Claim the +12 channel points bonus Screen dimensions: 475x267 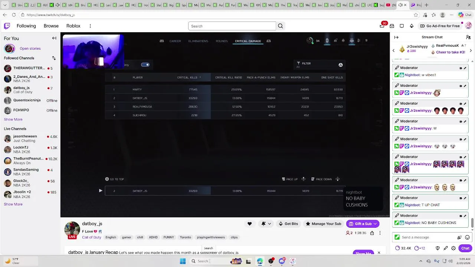(x=420, y=248)
